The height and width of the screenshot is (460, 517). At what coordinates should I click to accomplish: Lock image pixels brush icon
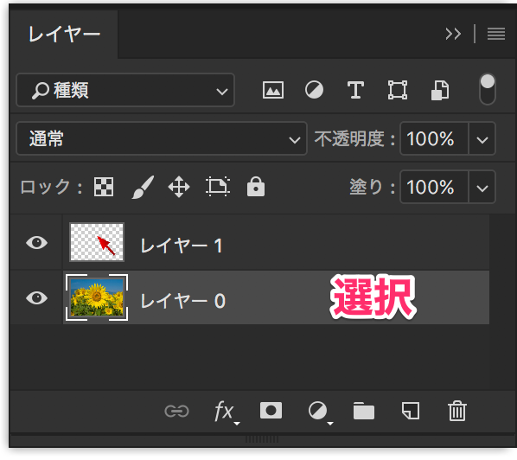143,187
